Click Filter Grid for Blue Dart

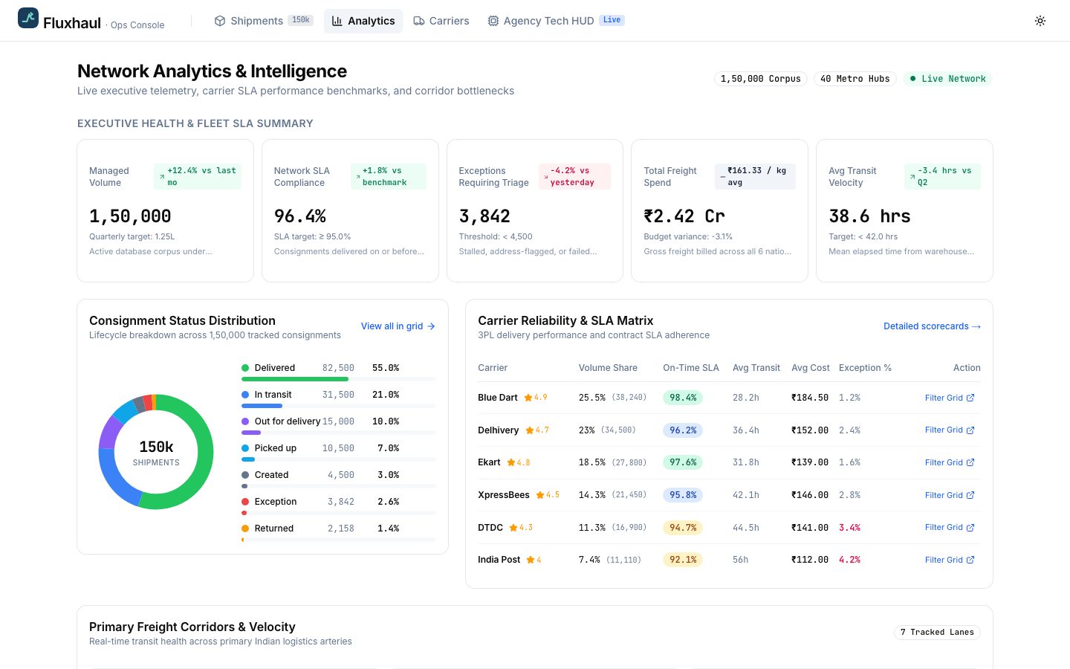click(950, 398)
